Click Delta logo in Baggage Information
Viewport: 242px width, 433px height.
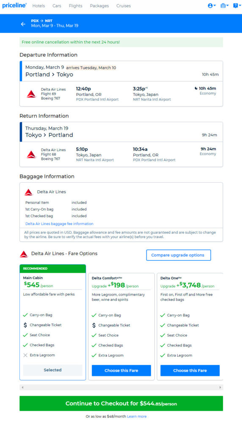(x=29, y=192)
